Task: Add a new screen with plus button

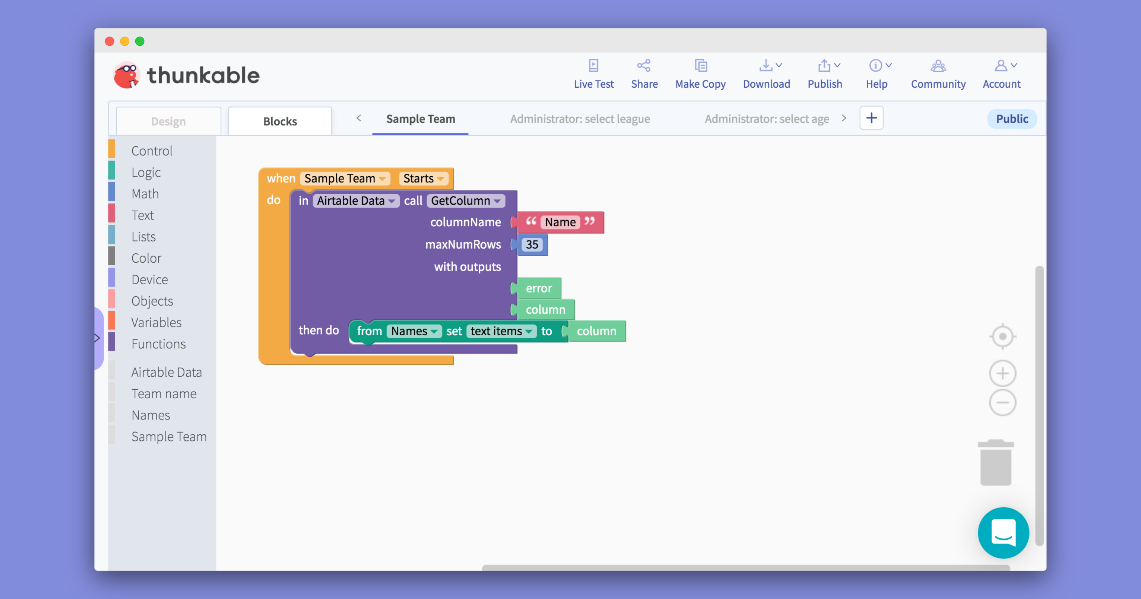Action: tap(871, 118)
